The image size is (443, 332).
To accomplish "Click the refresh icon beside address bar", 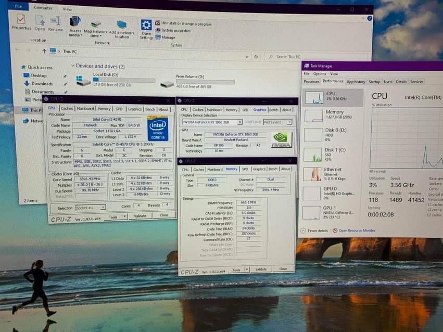I will click(255, 57).
